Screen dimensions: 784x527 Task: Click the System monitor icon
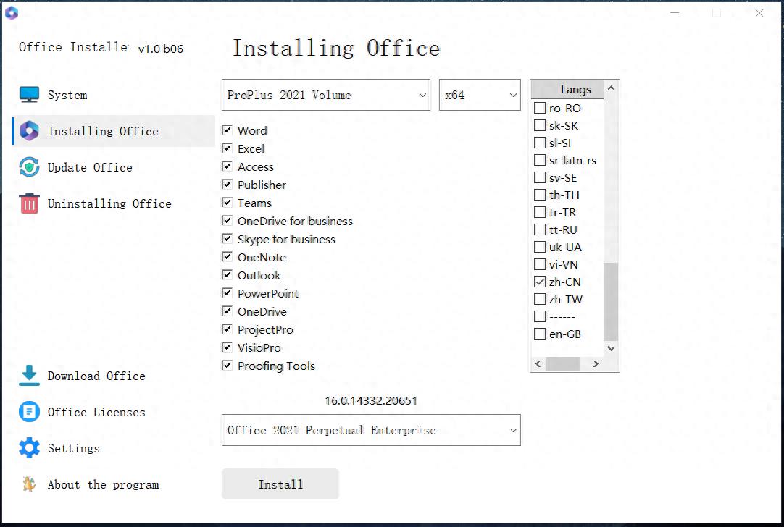pos(29,94)
